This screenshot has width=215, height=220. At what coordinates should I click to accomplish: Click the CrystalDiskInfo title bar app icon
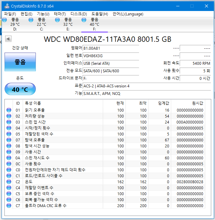pyautogui.click(x=7, y=6)
